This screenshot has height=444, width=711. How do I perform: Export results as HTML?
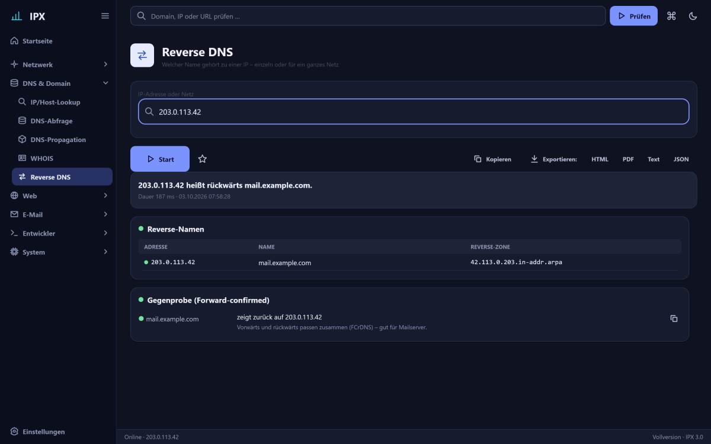tap(600, 159)
